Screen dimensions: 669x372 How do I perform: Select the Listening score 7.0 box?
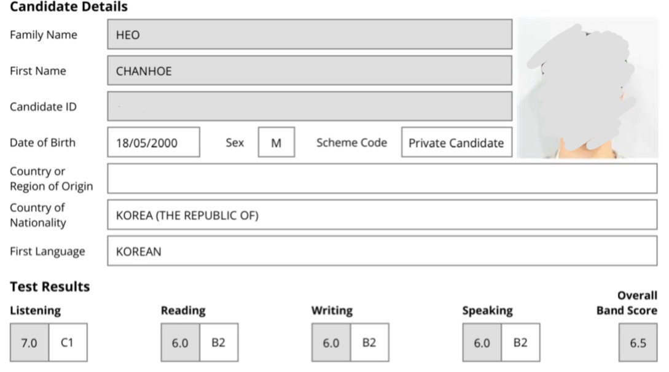click(29, 343)
